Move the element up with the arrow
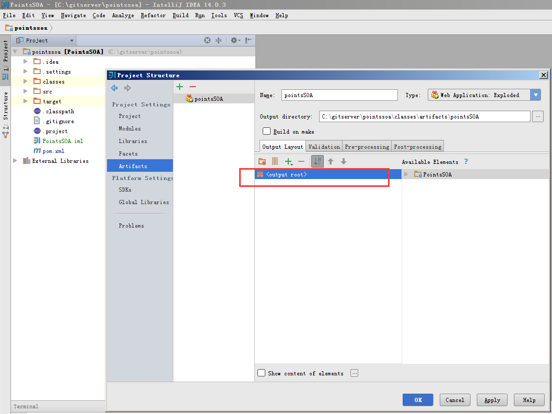The width and height of the screenshot is (552, 414). point(330,162)
